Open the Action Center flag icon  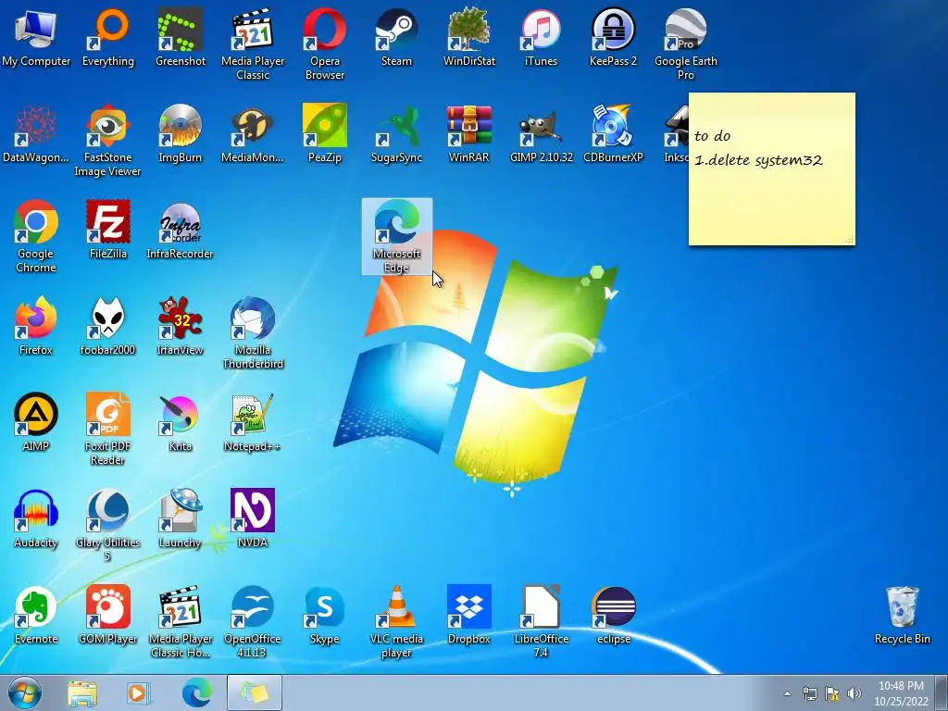point(832,693)
